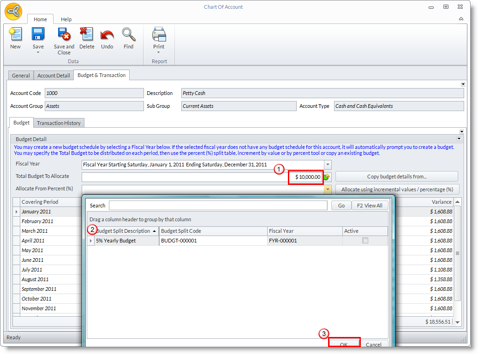Switch to the Transaction History tab
Viewport: 478px width, 354px height.
pyautogui.click(x=59, y=123)
